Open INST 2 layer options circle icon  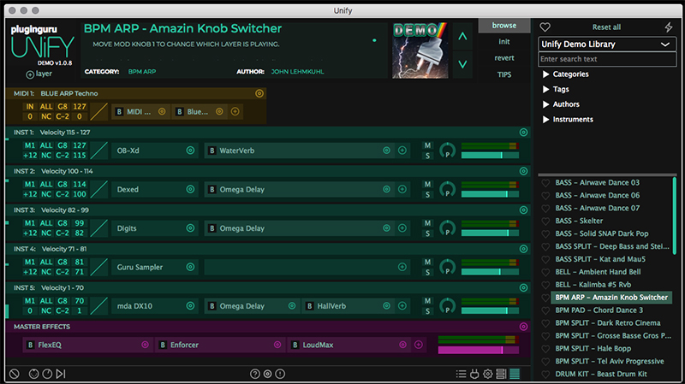coord(523,171)
